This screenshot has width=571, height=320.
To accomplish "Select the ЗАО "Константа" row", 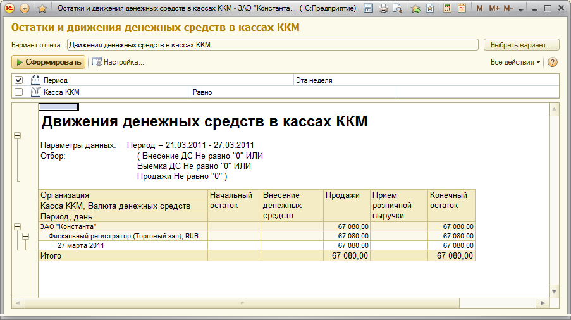I will pos(123,226).
